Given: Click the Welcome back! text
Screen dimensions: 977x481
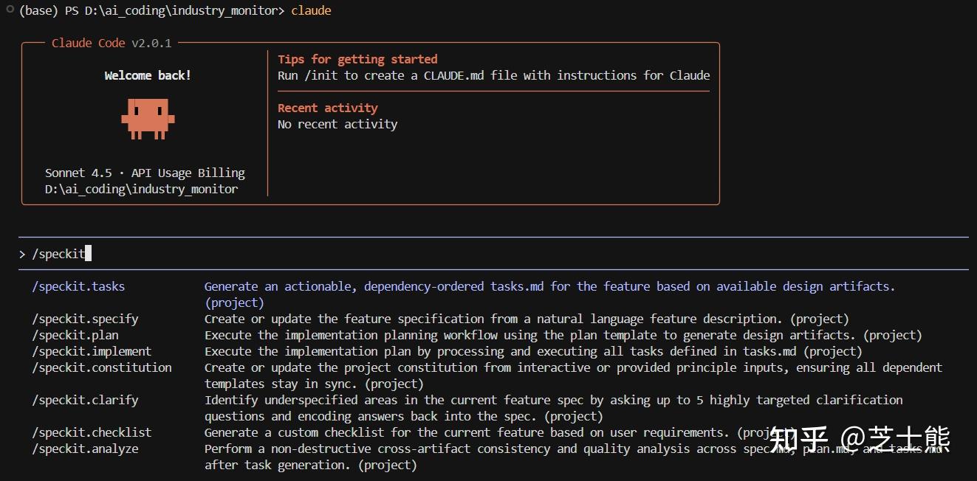Looking at the screenshot, I should tap(148, 75).
